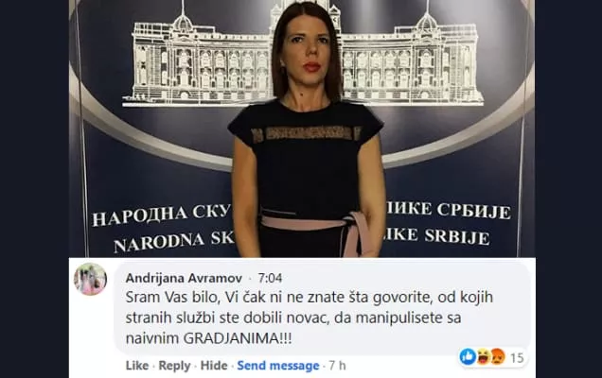Click the 7 h age label
The height and width of the screenshot is (378, 602).
pyautogui.click(x=337, y=366)
